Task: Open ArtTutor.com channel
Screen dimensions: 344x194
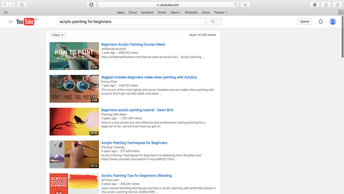Action: pyautogui.click(x=110, y=180)
